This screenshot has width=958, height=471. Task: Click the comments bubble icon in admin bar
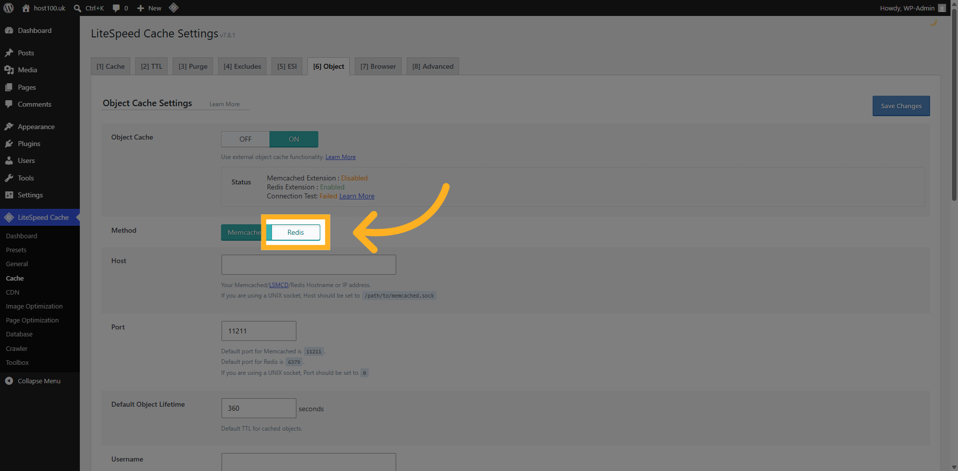coord(116,8)
